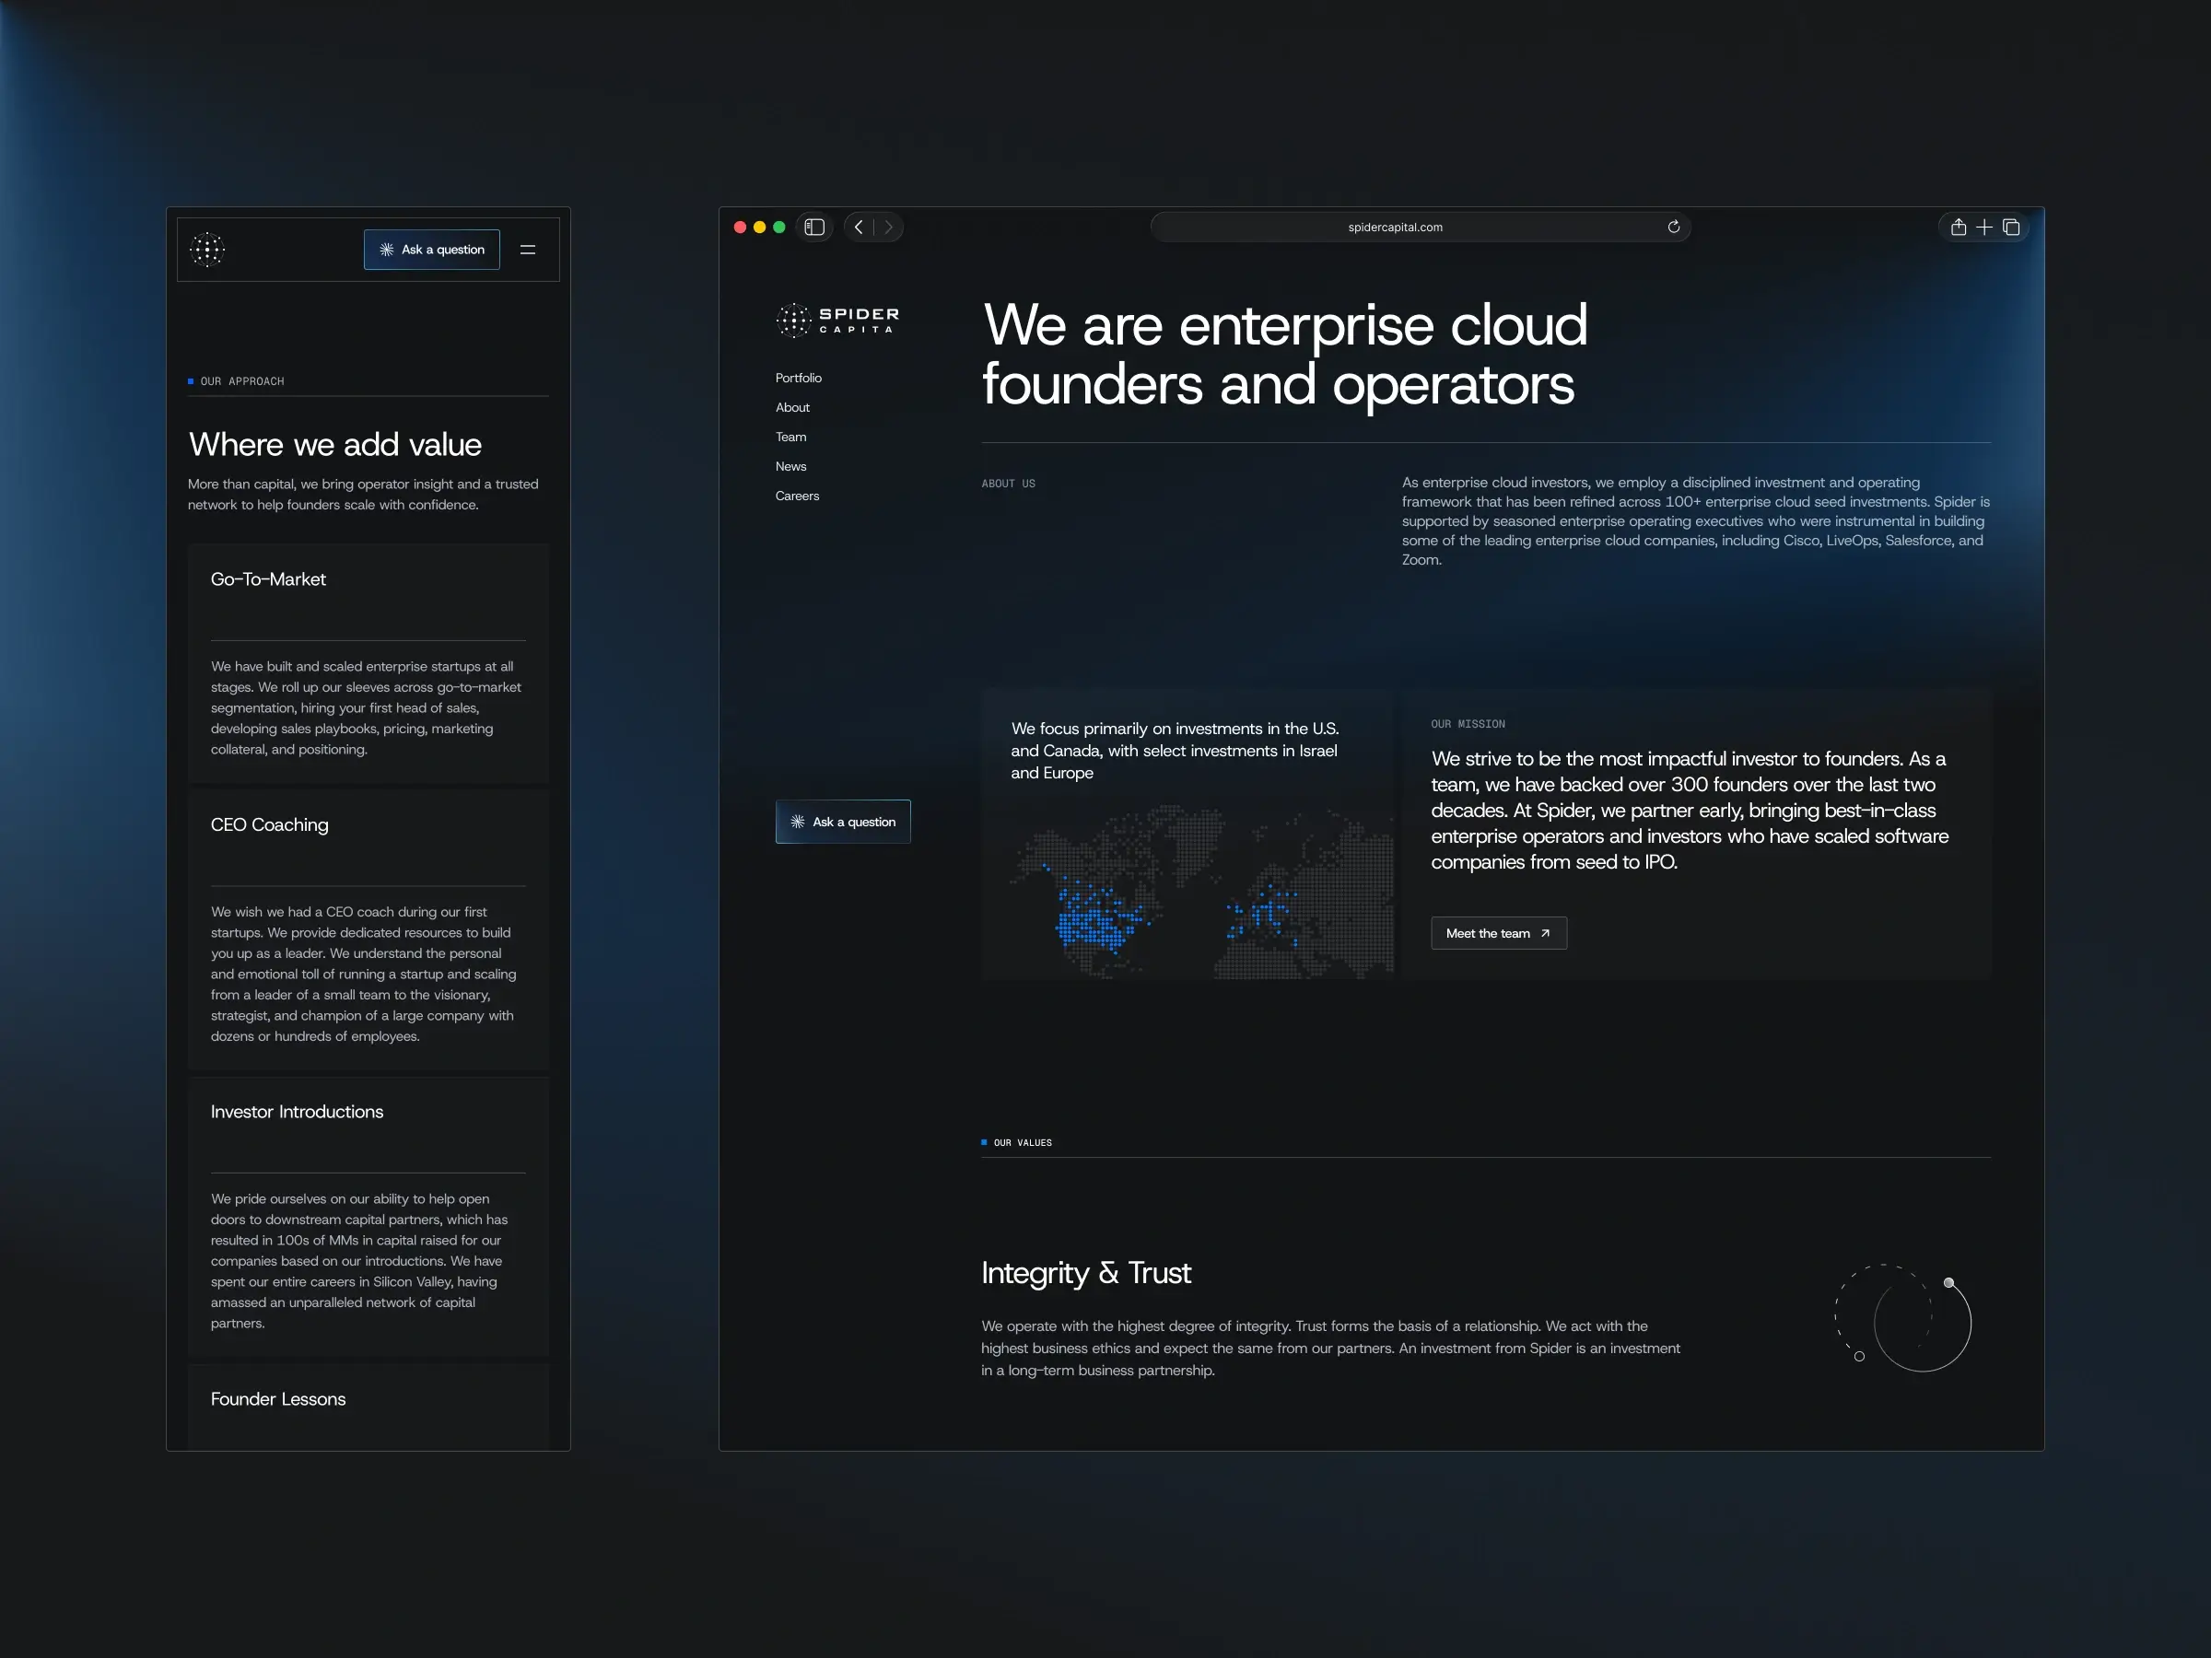Open the News nav link

(x=790, y=467)
